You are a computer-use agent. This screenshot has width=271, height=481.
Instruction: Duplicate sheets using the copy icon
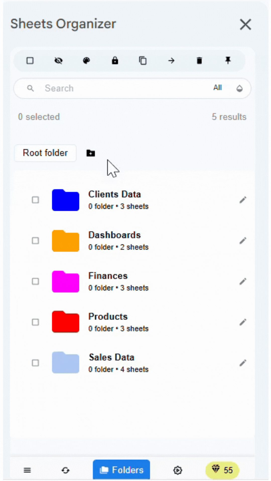coord(143,61)
